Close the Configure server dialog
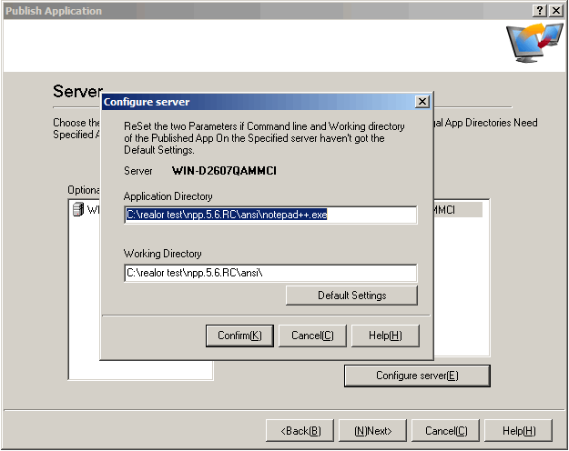The image size is (569, 451). tap(422, 102)
